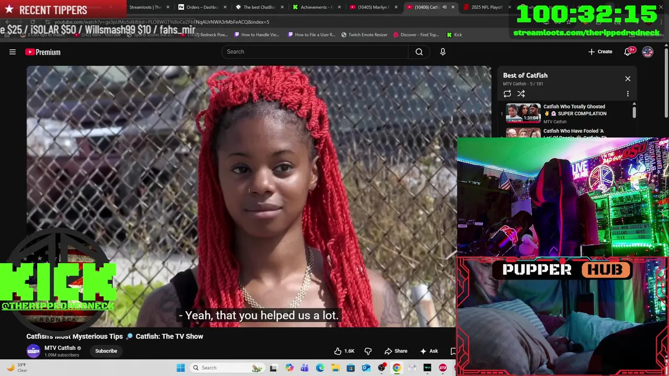Open How to Handle Vie... bookmark
Screen dimensions: 669x376
click(257, 34)
